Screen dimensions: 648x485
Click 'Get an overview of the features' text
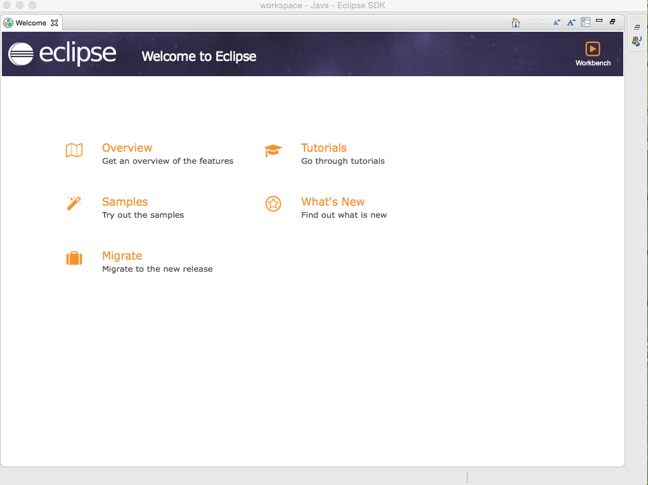(x=168, y=161)
